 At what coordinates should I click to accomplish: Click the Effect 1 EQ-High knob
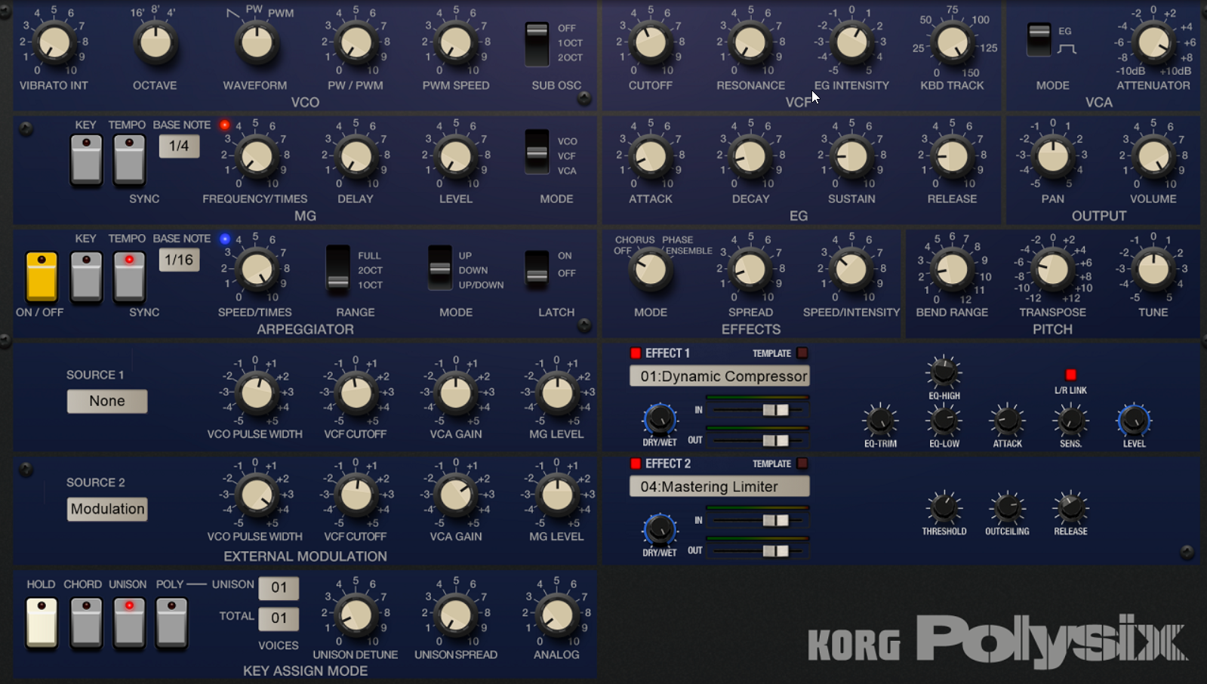(944, 372)
